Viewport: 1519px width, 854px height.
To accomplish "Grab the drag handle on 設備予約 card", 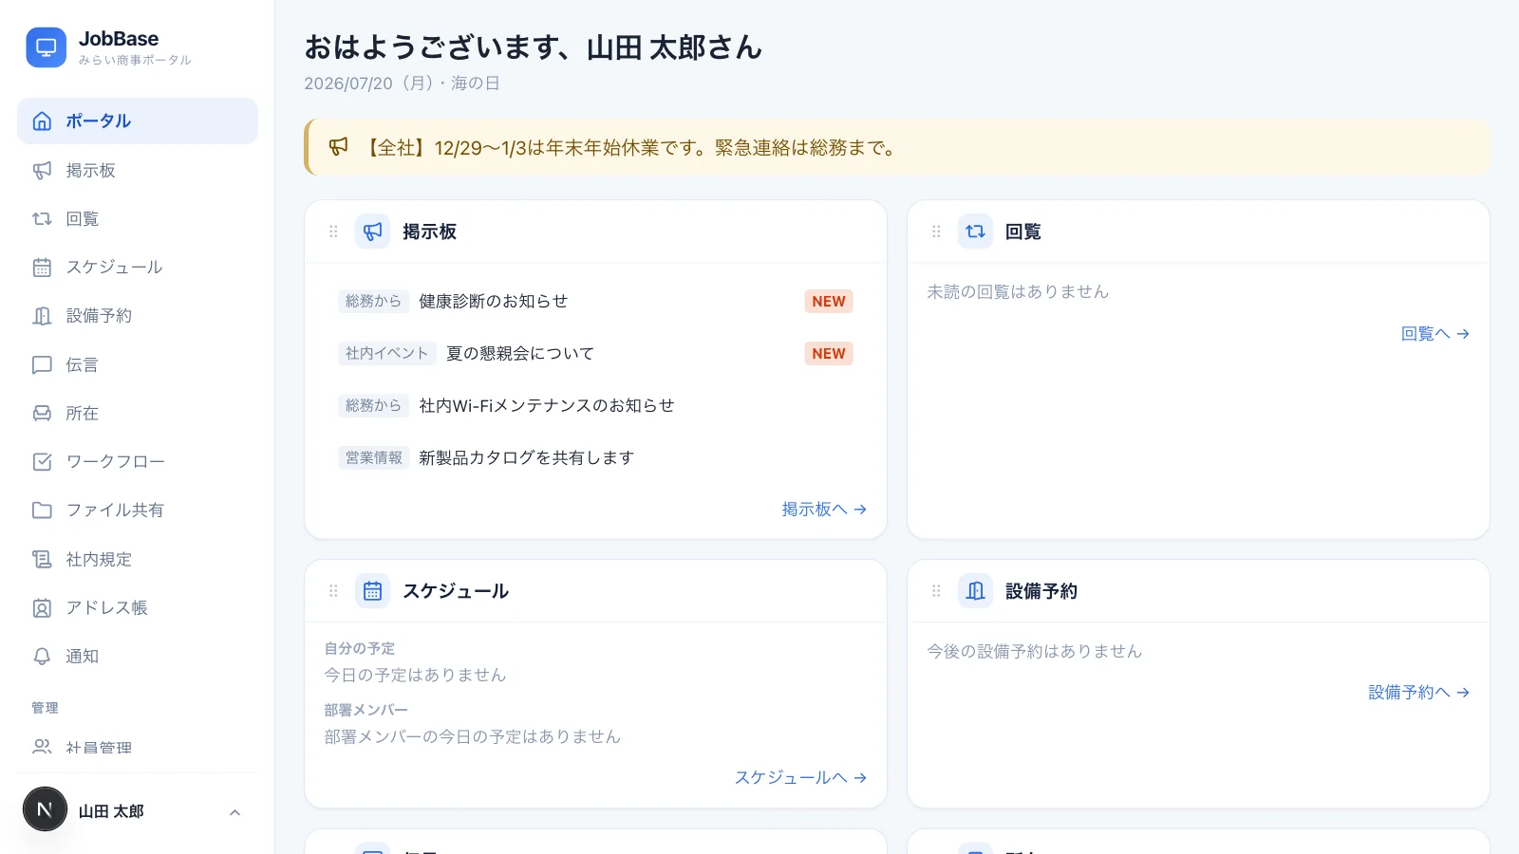I will [936, 591].
